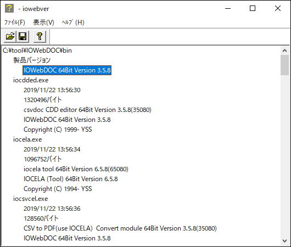This screenshot has width=291, height=247.
Task: Maximize the iowebver window
Action: point(253,8)
